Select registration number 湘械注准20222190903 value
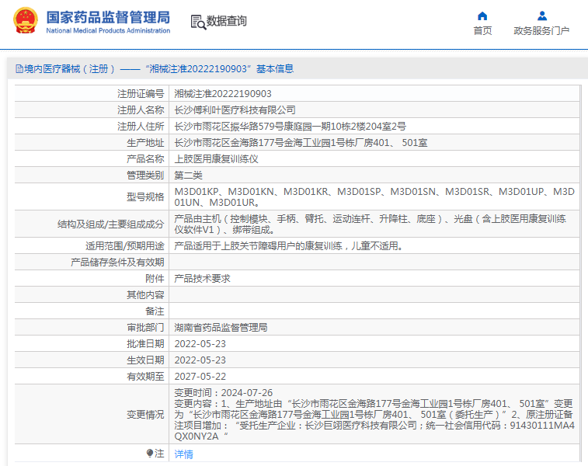The image size is (588, 466). coord(223,94)
